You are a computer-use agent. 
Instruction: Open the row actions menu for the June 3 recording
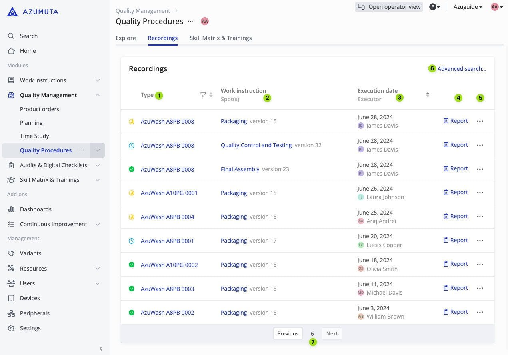[x=480, y=312]
